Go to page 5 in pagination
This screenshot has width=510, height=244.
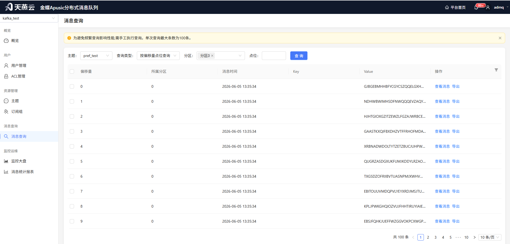[x=451, y=237]
